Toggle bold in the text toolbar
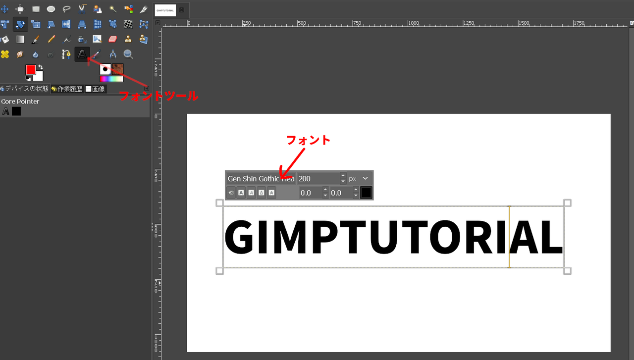This screenshot has width=634, height=360. 241,193
